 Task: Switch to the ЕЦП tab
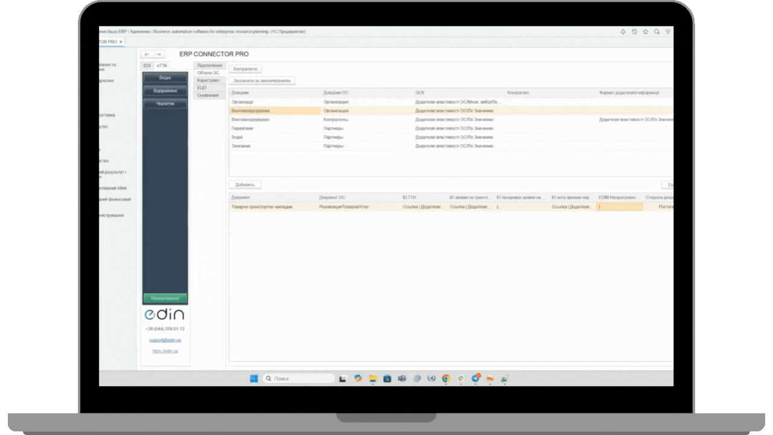pyautogui.click(x=202, y=88)
